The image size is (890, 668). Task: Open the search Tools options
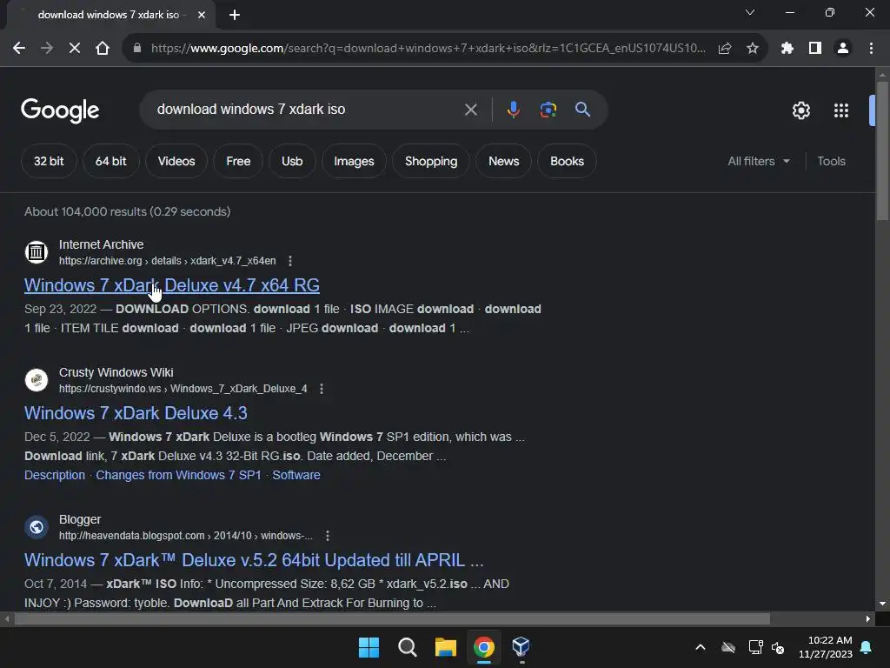tap(831, 161)
